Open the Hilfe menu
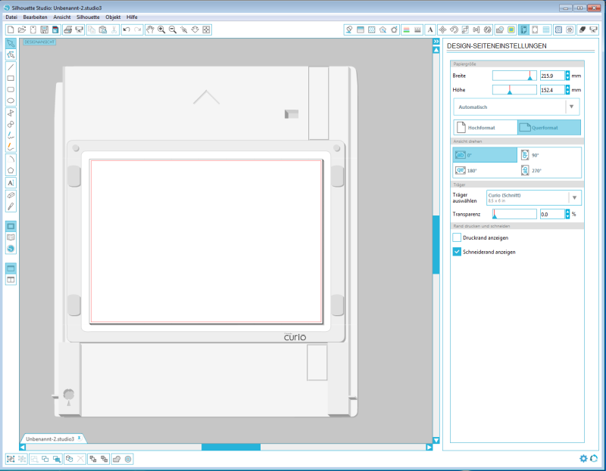The width and height of the screenshot is (606, 471). (132, 17)
